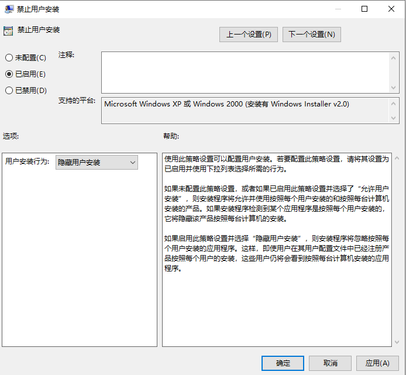Select the 已禁用(D) radio button
Screen dimensions: 406x375
click(9, 91)
